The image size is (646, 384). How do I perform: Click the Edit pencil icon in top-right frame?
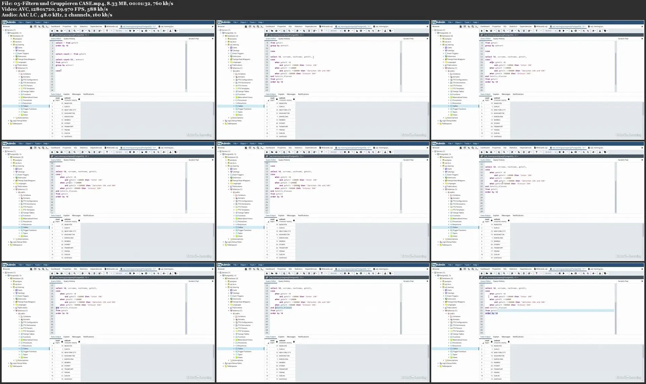click(530, 31)
